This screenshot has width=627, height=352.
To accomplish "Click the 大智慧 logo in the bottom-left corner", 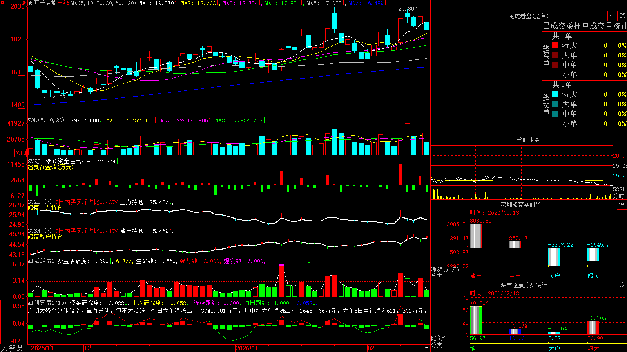I will pyautogui.click(x=12, y=348).
